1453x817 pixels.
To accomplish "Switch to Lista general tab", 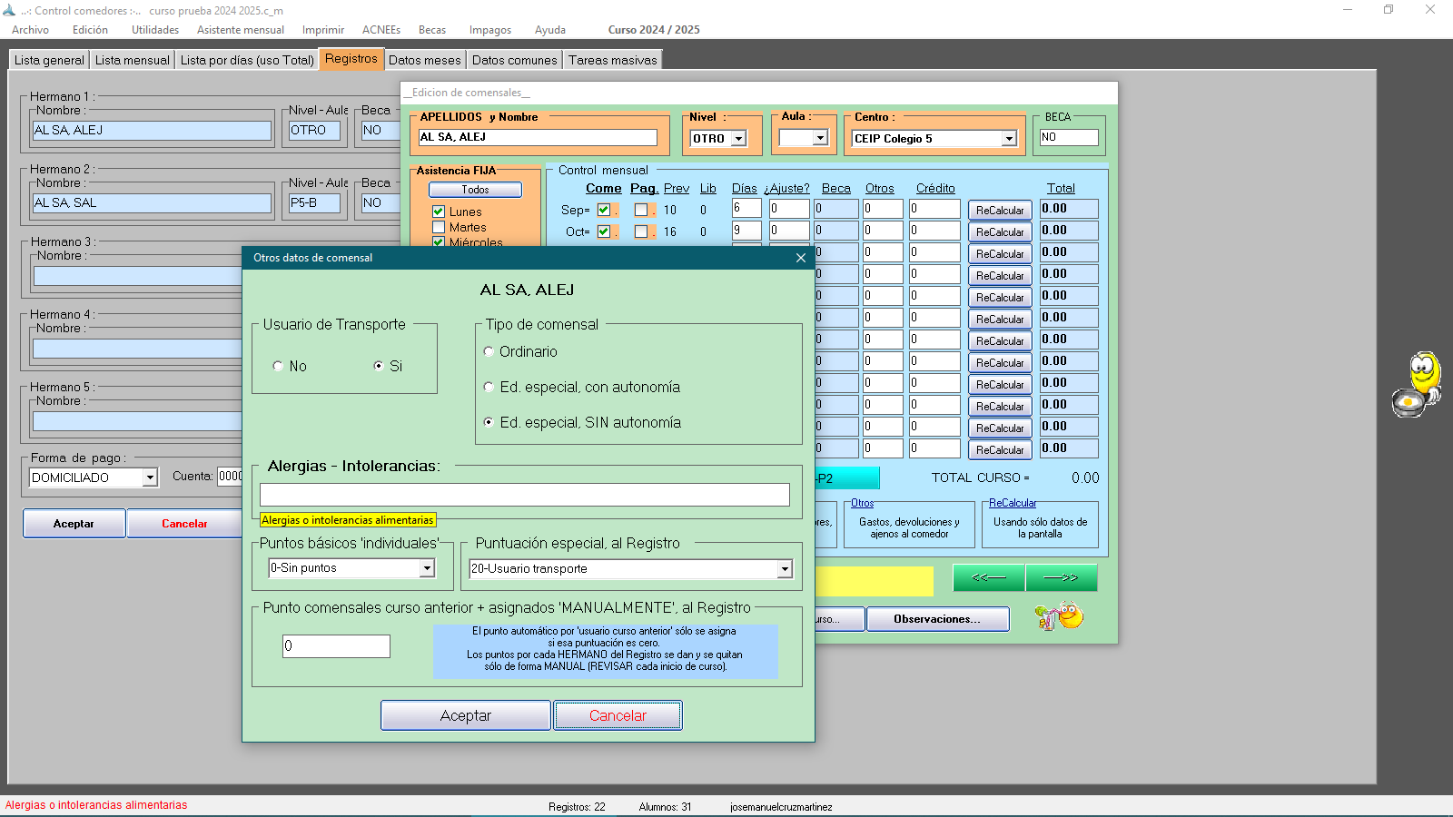I will pos(49,60).
